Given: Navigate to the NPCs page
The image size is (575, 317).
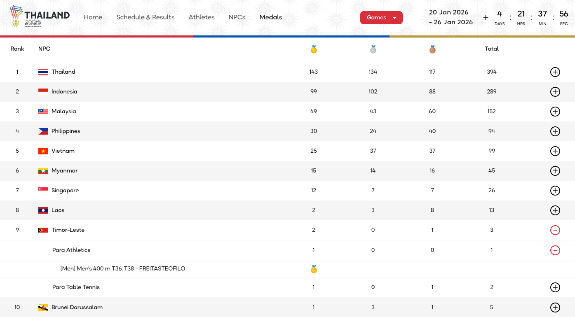Looking at the screenshot, I should (237, 17).
